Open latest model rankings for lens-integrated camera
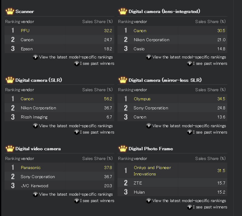The width and height of the screenshot is (242, 216). pyautogui.click(x=189, y=57)
